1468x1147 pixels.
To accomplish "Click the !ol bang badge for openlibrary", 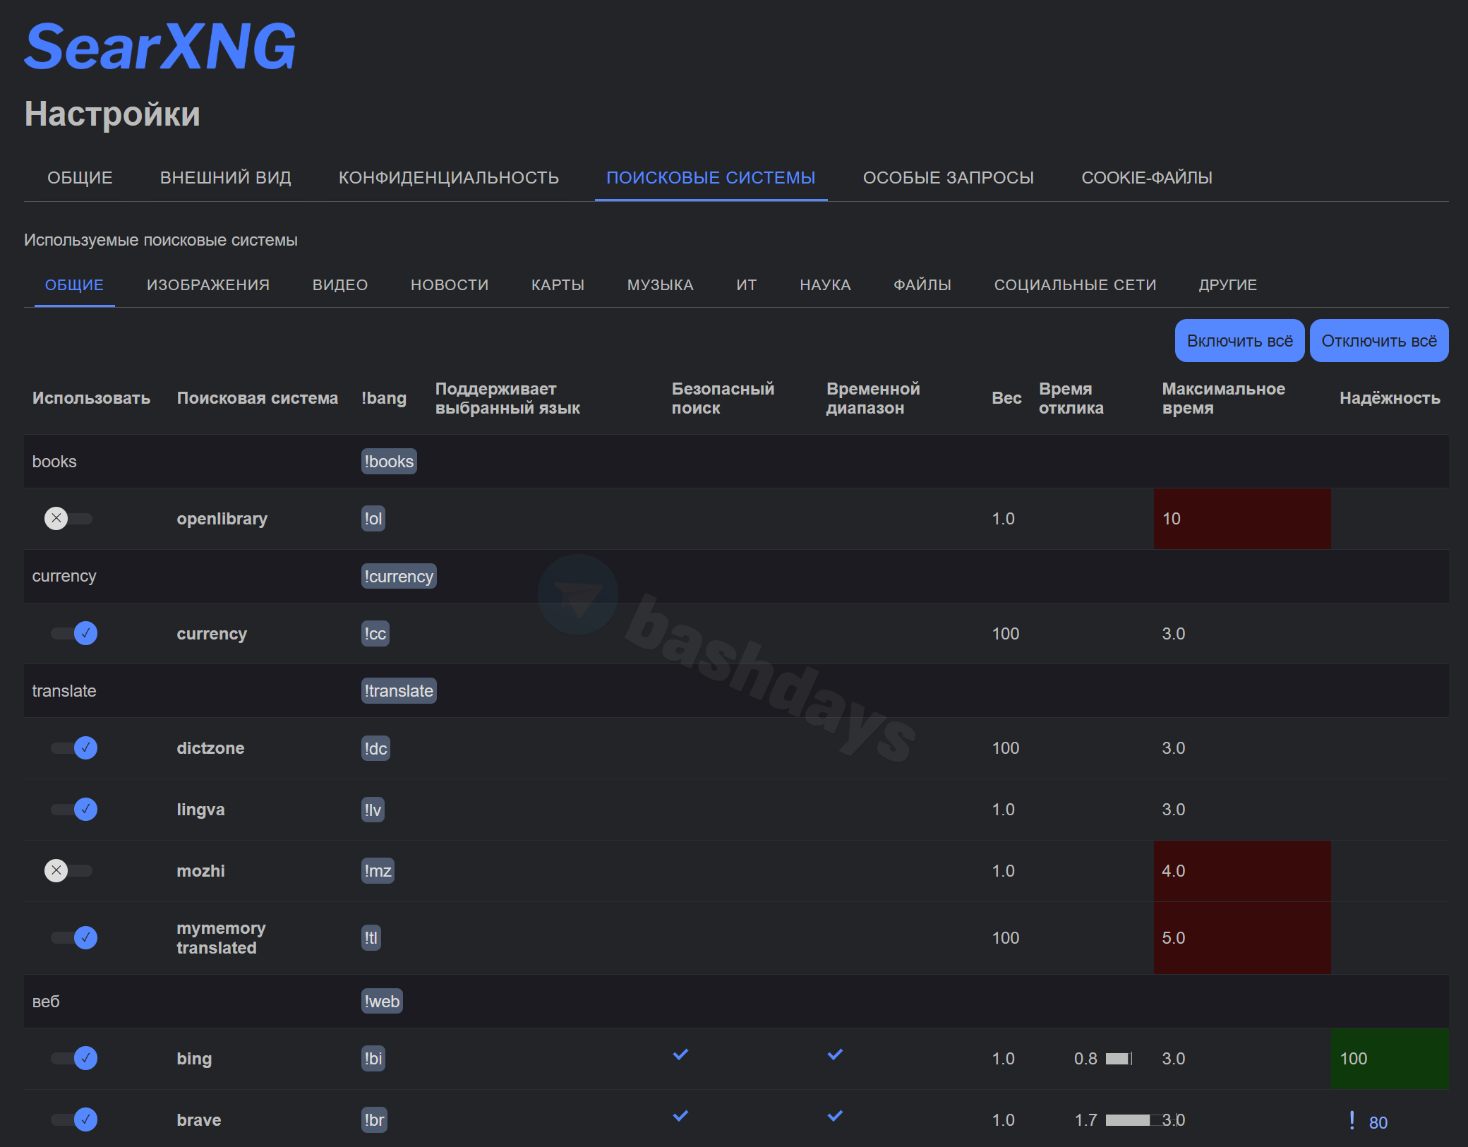I will point(373,519).
